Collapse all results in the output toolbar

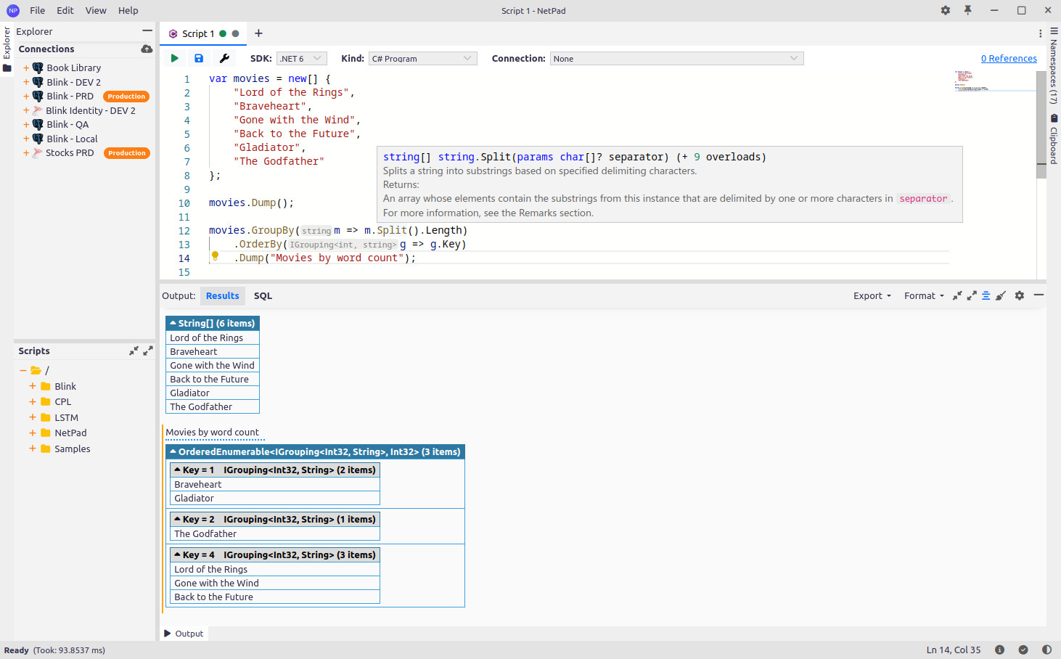pyautogui.click(x=957, y=295)
